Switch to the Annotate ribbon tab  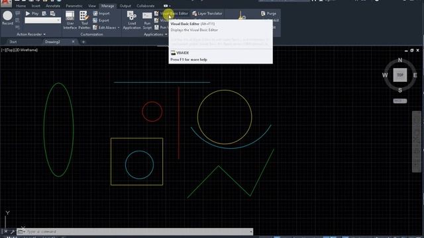click(53, 6)
